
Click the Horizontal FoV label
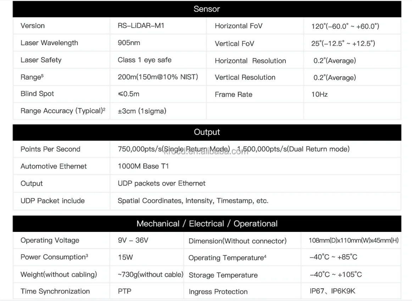238,26
